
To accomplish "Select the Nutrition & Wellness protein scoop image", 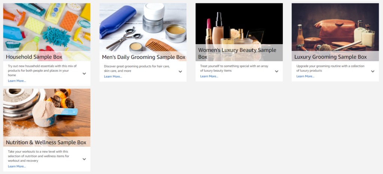I will (47, 113).
